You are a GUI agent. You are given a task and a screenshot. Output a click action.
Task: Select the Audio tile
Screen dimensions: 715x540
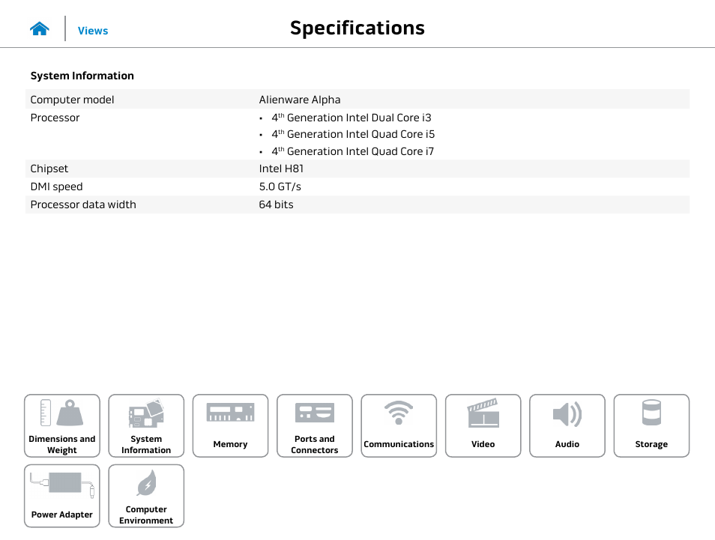[x=567, y=425]
